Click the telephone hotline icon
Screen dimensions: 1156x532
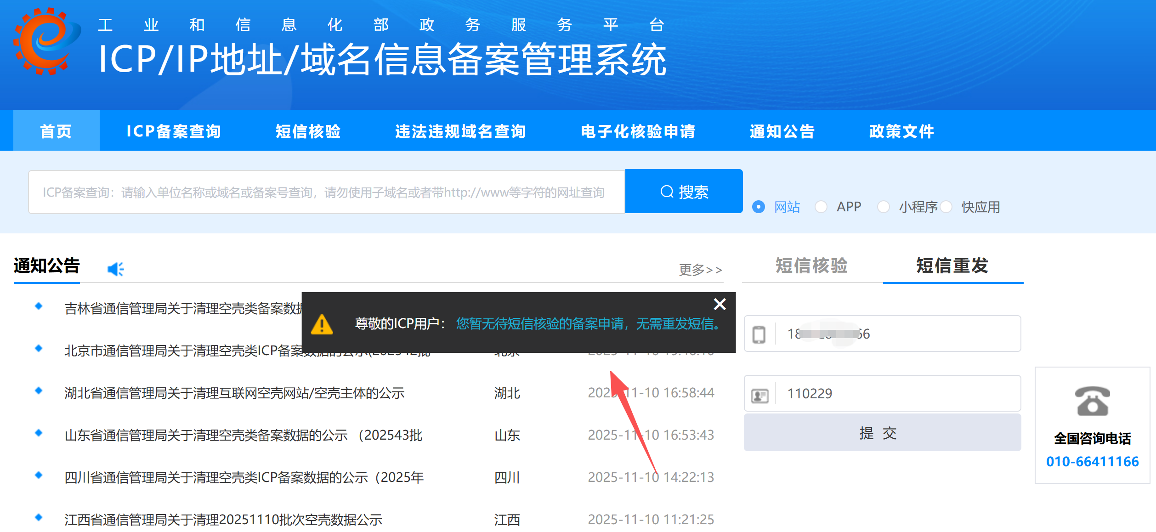tap(1092, 401)
